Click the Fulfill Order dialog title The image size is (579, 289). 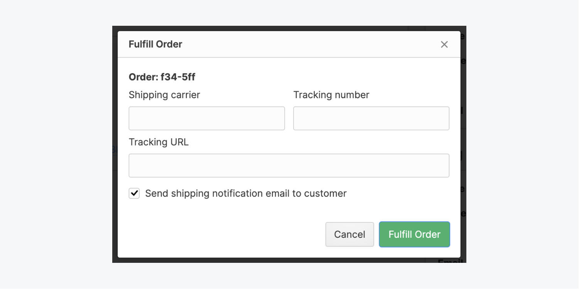pos(155,44)
